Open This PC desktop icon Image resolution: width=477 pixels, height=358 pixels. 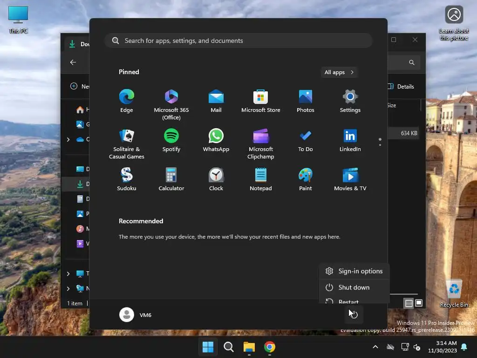18,20
